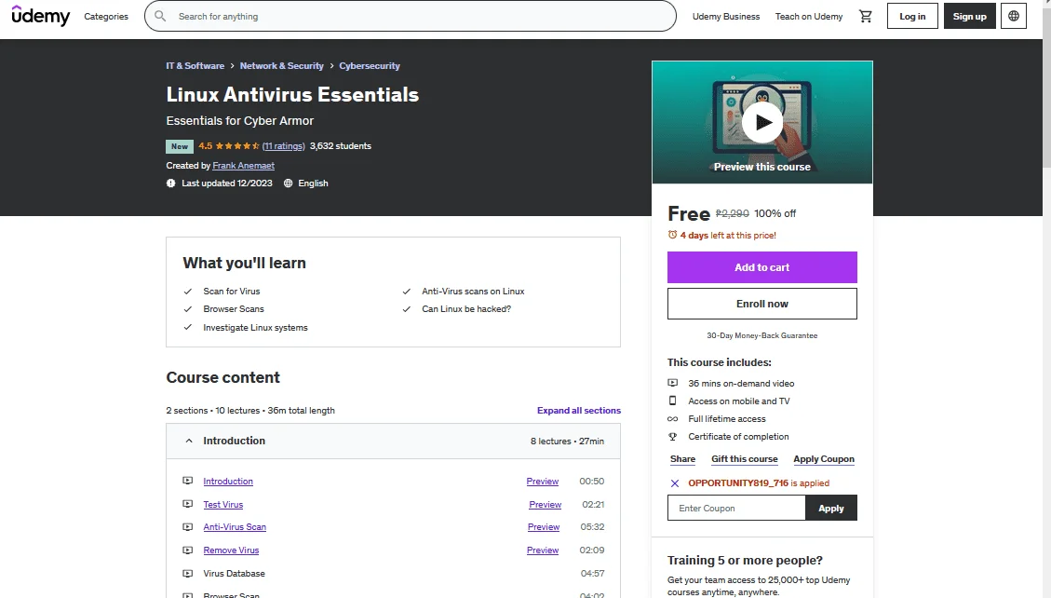Focus the Enter Coupon field
The width and height of the screenshot is (1051, 598).
[x=736, y=509]
